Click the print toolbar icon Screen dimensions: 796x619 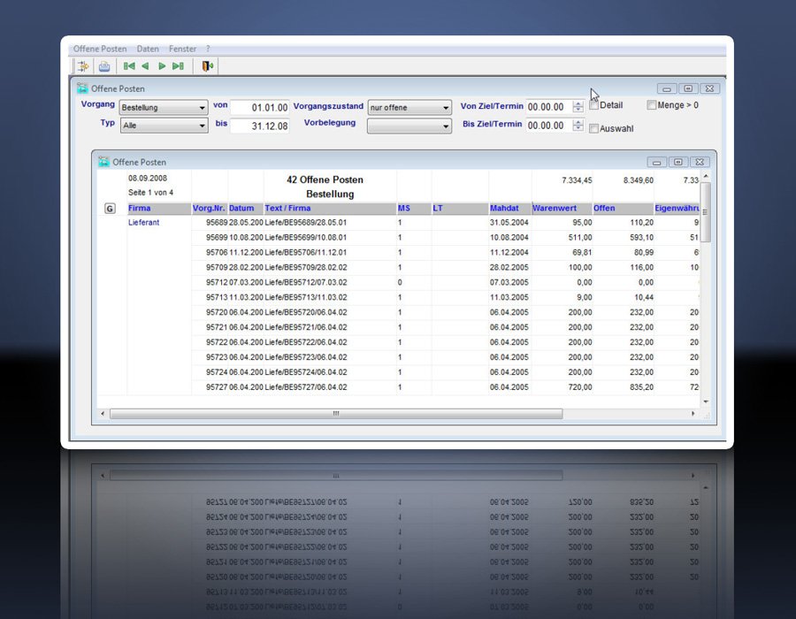pyautogui.click(x=104, y=66)
